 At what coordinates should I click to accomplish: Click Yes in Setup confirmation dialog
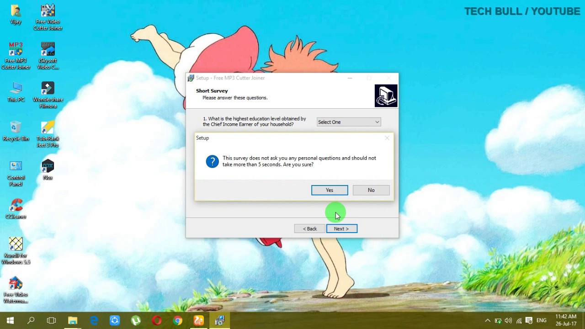(x=330, y=190)
